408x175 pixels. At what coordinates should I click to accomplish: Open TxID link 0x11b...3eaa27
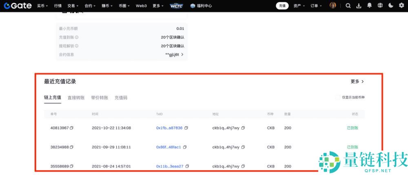pos(170,166)
